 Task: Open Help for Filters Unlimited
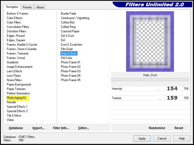[182, 138]
